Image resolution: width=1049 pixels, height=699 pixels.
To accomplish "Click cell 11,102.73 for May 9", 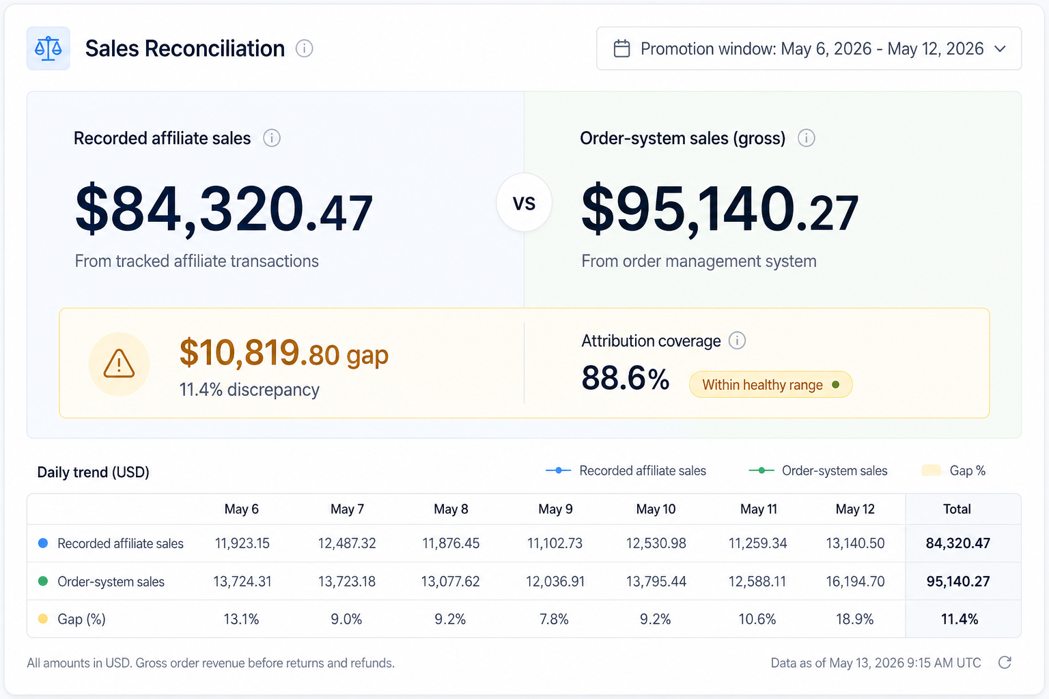I will point(555,543).
